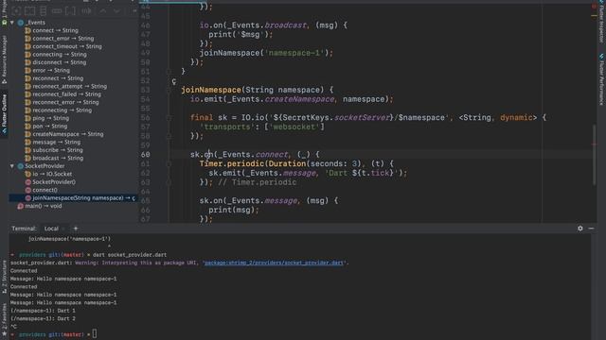This screenshot has width=606, height=340.
Task: Click the field icon beside io → IO.Socket
Action: pos(27,174)
